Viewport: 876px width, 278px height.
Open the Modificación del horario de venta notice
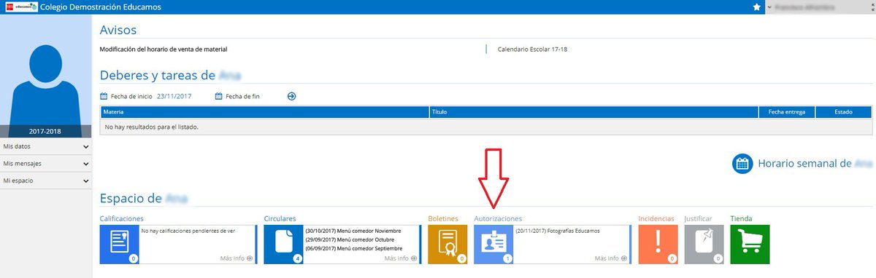pos(164,49)
